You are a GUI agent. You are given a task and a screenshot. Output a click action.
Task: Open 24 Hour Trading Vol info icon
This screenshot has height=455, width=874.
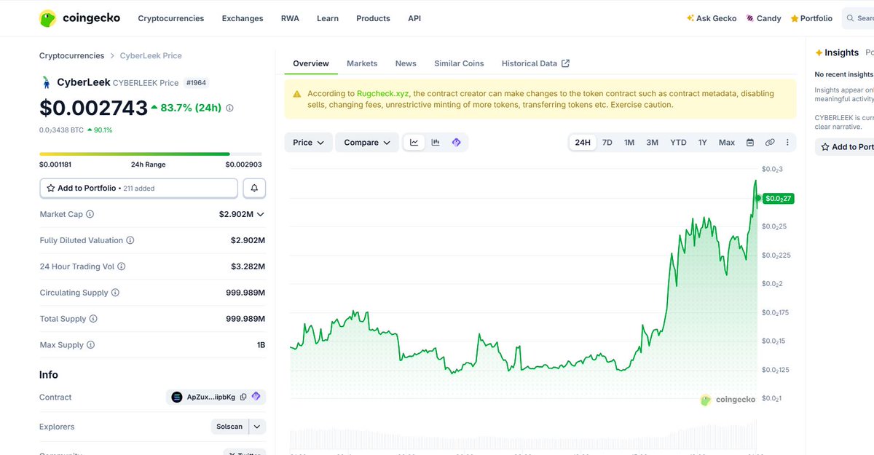coord(122,266)
